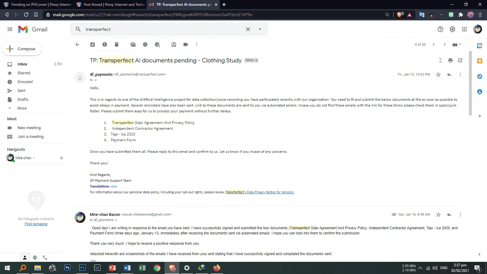
Task: Remove the Inbox label from conversation
Action: point(256,60)
